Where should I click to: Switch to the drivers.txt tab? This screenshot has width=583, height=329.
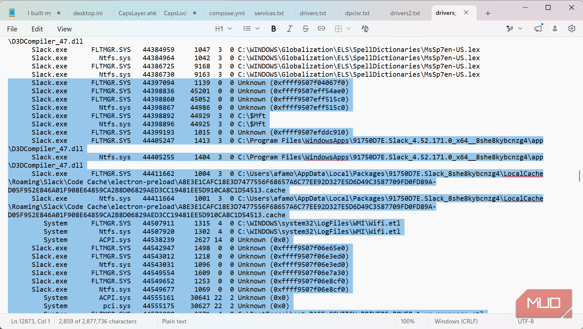[313, 13]
